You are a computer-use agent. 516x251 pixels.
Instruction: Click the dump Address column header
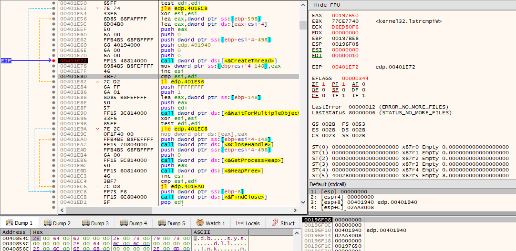(14, 232)
